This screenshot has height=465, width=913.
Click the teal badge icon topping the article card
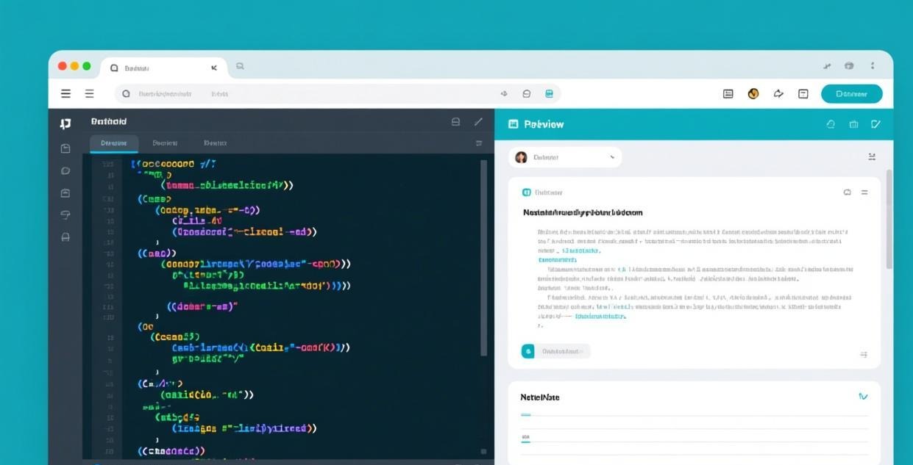tap(526, 192)
